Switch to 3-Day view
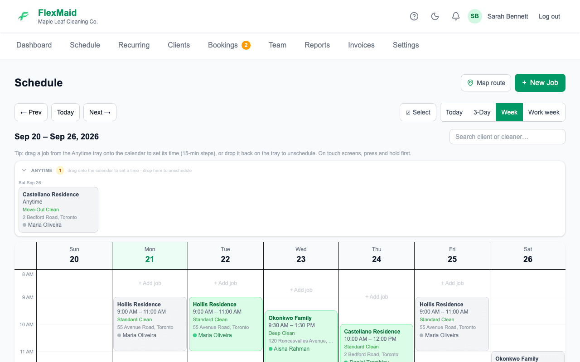Image resolution: width=580 pixels, height=362 pixels. click(482, 112)
